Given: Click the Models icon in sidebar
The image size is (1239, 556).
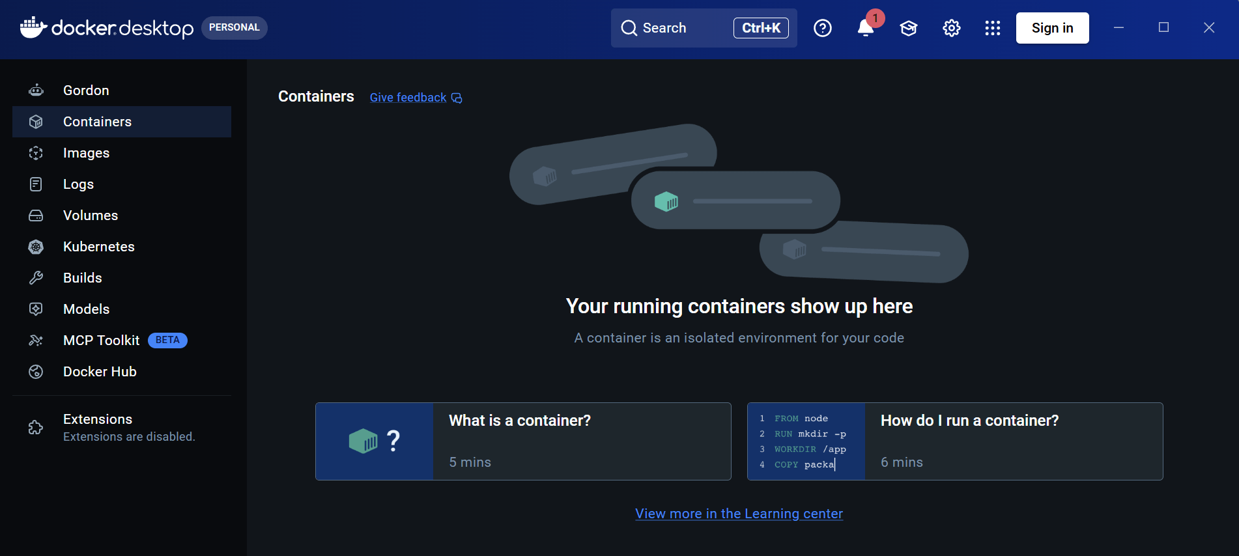Looking at the screenshot, I should point(36,309).
